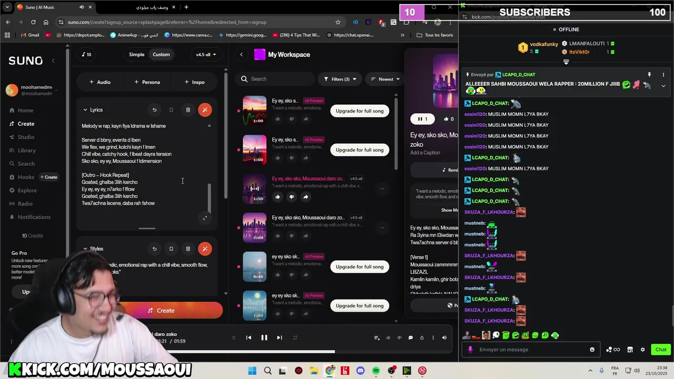Seek within the song progress bar
The image size is (674, 379).
pyautogui.click(x=226, y=352)
